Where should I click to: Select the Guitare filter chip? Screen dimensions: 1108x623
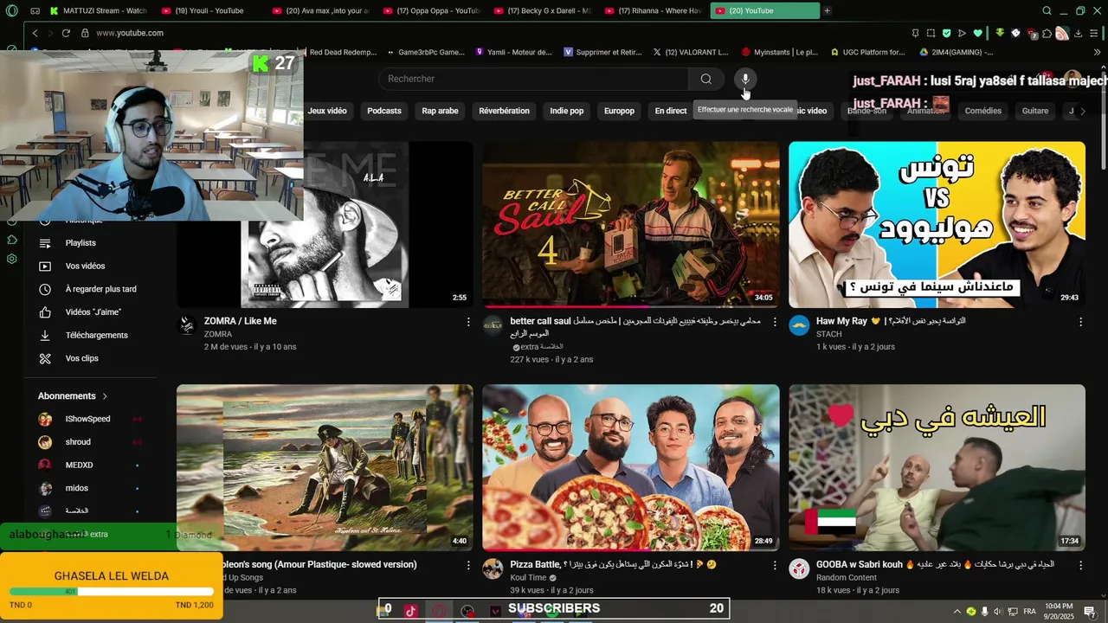pos(1035,111)
